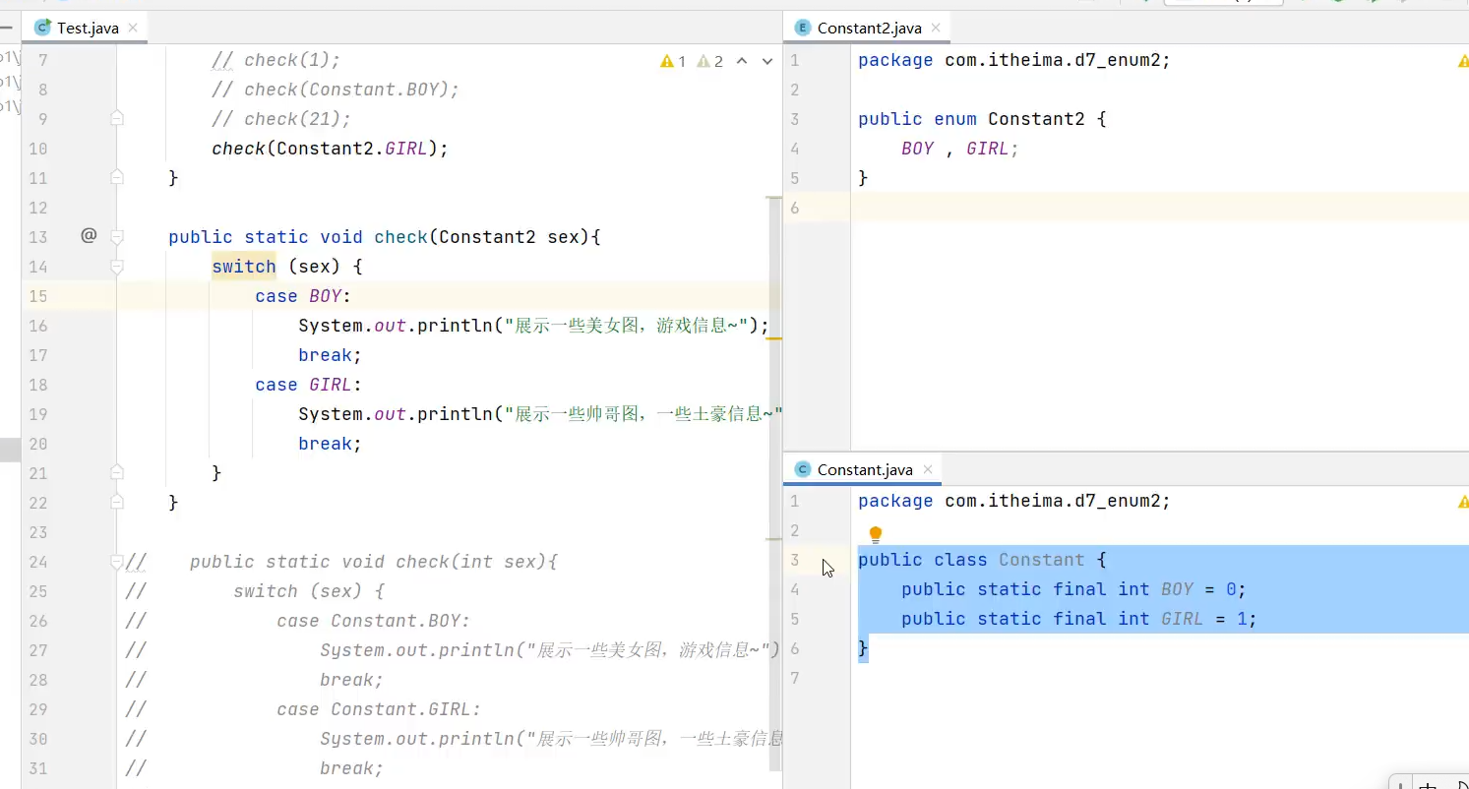This screenshot has width=1469, height=789.
Task: Collapse the check method at line 13
Action: [117, 237]
